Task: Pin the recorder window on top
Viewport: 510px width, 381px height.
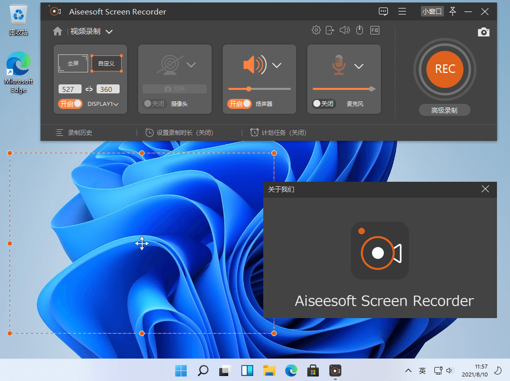Action: point(452,11)
